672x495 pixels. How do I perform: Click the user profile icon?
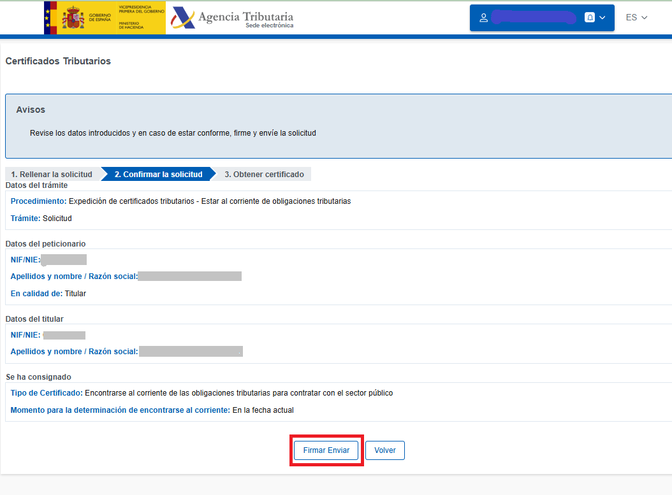[483, 18]
